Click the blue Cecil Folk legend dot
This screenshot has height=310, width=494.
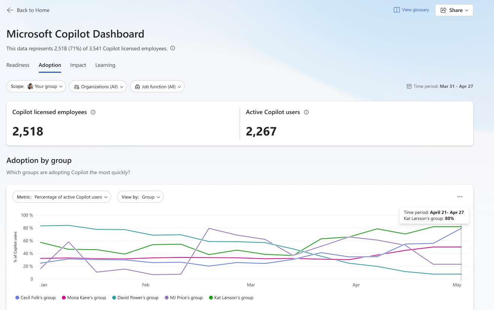[17, 298]
